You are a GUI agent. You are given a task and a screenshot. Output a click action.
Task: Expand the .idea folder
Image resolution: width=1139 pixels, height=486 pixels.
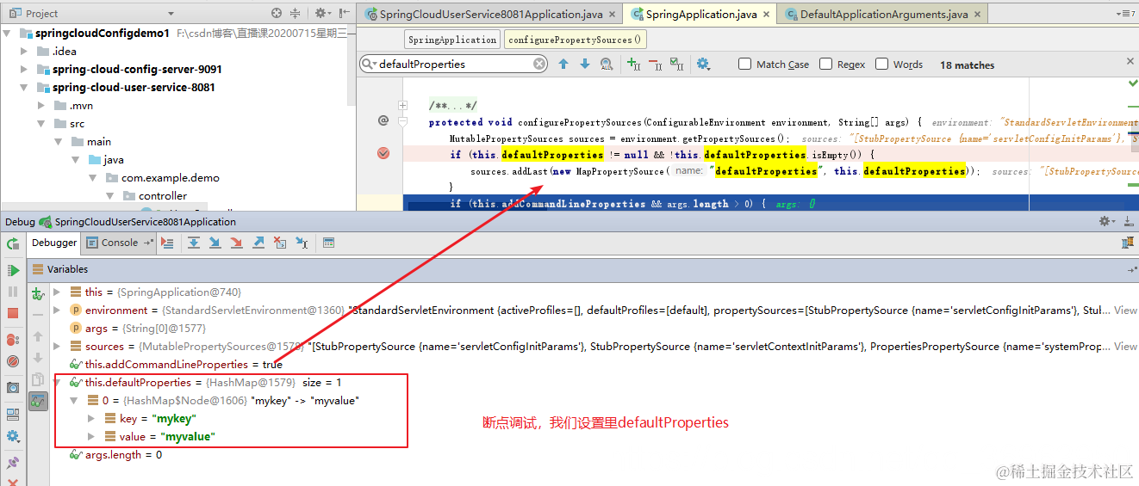point(24,51)
